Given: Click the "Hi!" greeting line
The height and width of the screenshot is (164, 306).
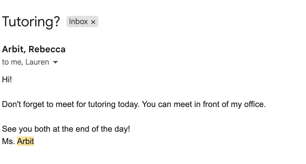Looking at the screenshot, I should tap(7, 79).
